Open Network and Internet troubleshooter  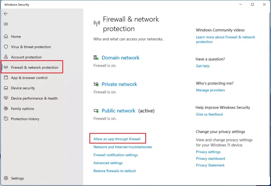123,147
